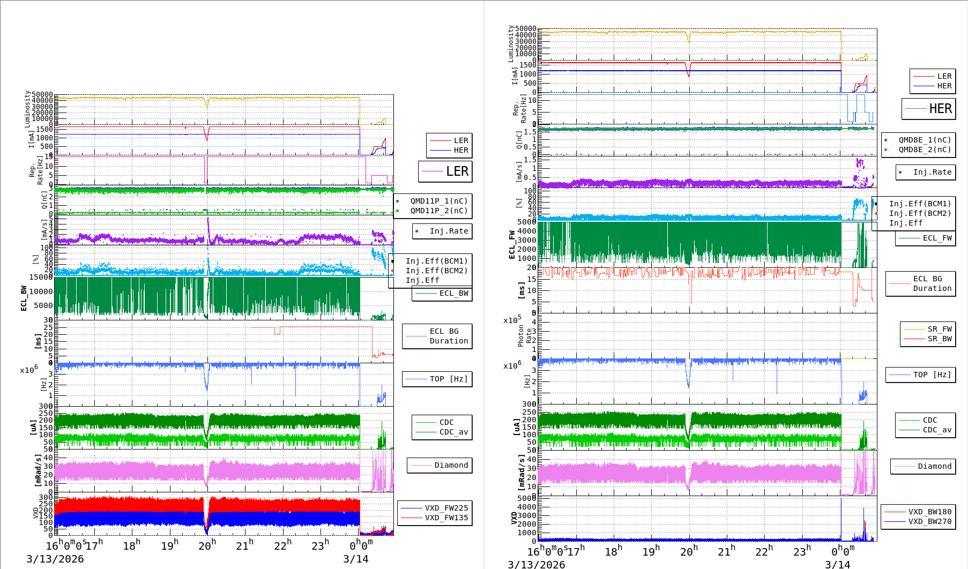Click the QMD11P_2(nC) green legend marker
Image resolution: width=968 pixels, height=569 pixels.
click(x=398, y=211)
